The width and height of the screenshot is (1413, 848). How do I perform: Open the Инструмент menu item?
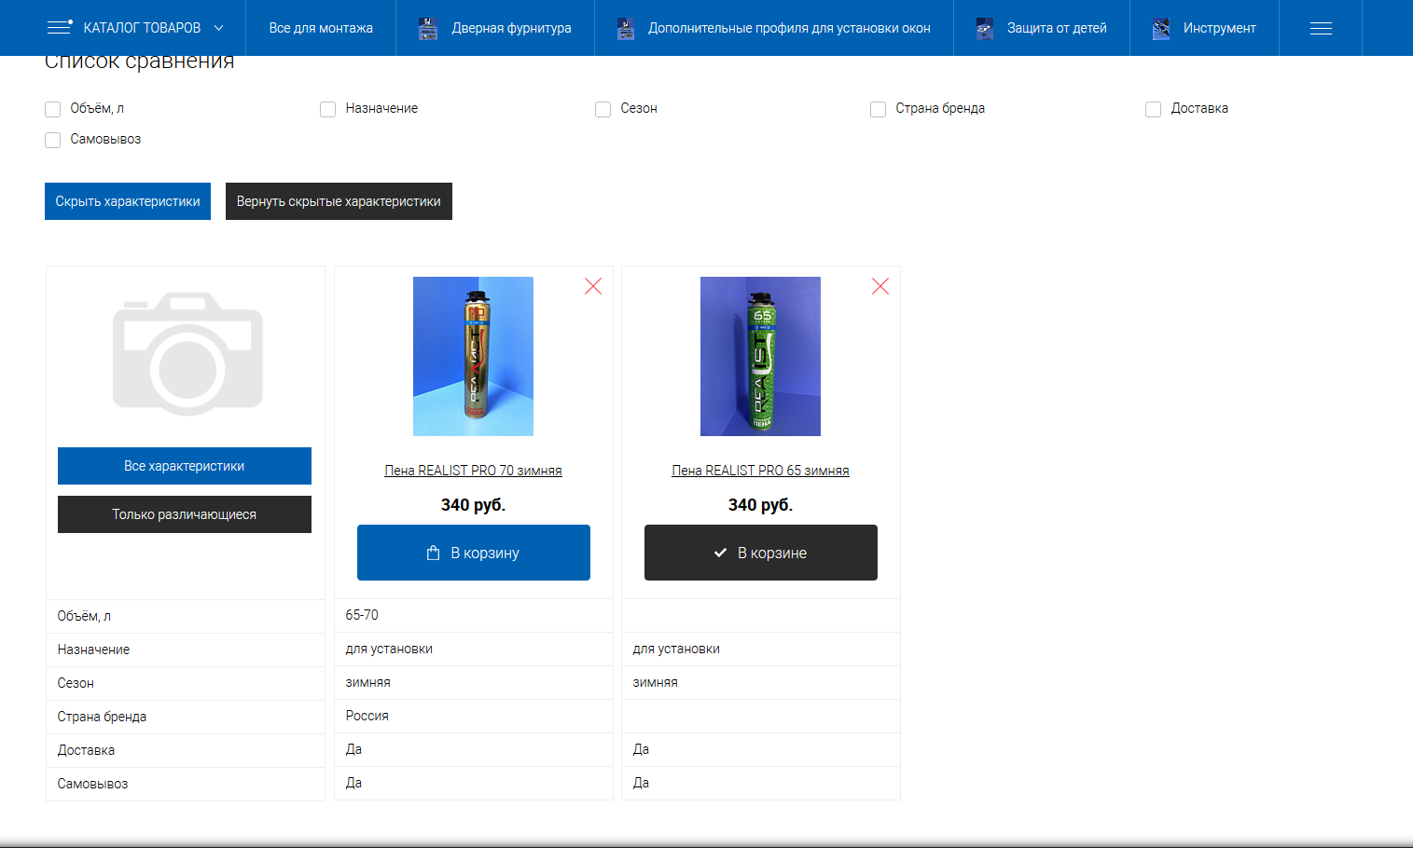[1219, 28]
